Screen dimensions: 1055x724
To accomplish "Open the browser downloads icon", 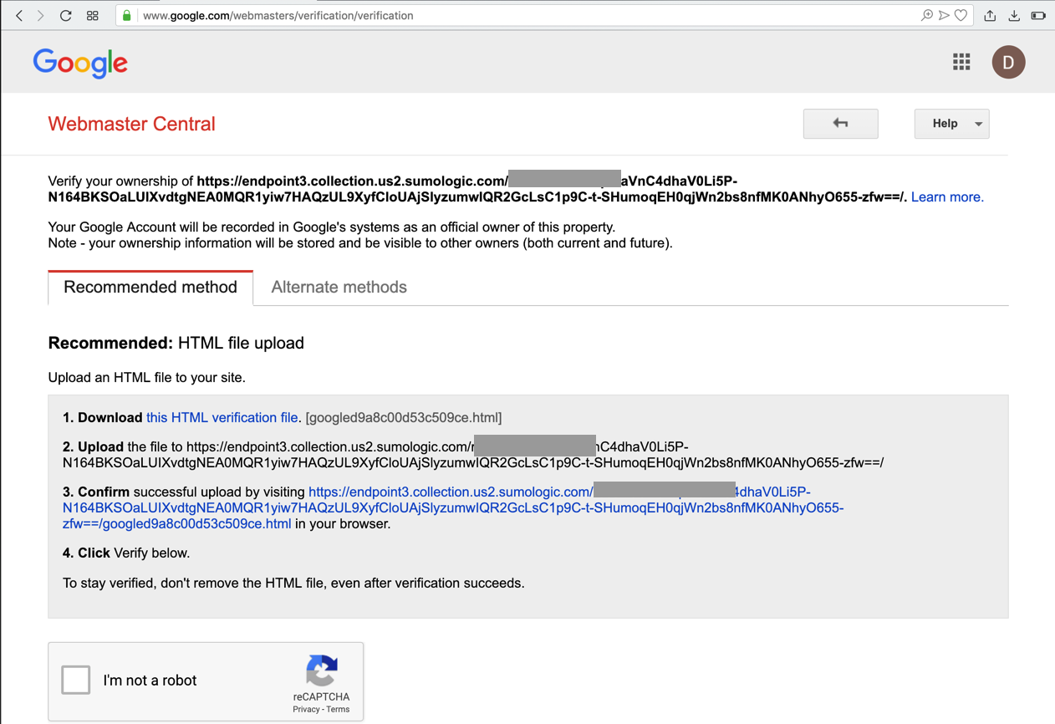I will click(x=1014, y=15).
